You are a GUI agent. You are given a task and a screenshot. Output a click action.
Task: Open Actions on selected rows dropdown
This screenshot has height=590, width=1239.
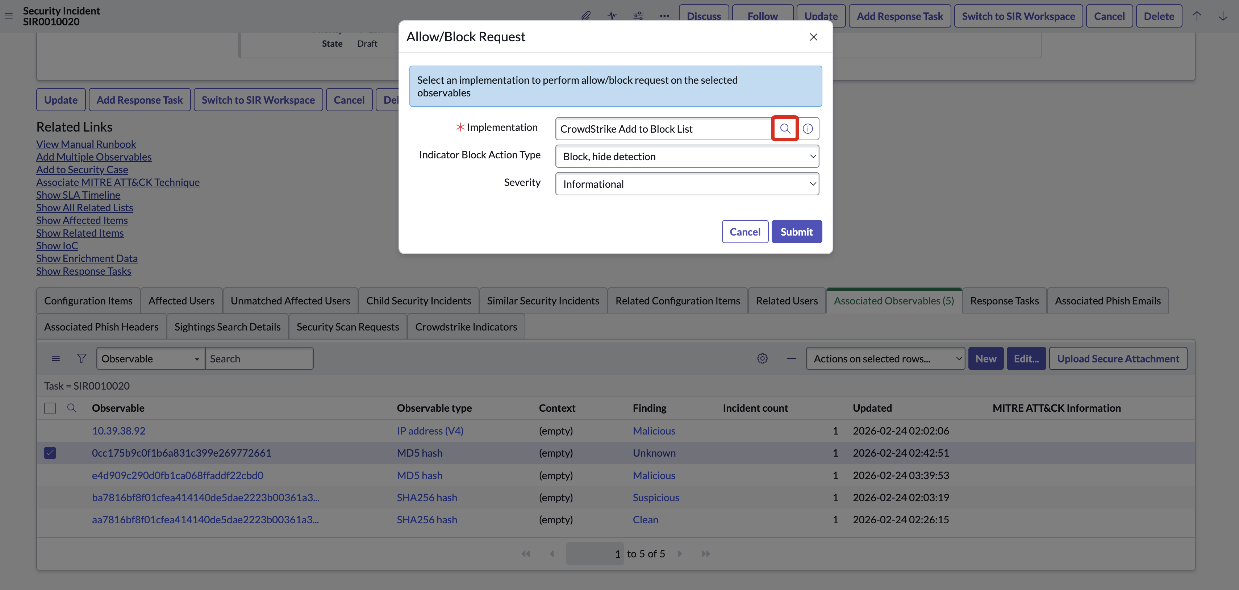(885, 358)
